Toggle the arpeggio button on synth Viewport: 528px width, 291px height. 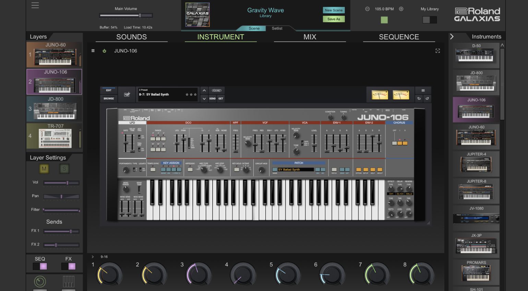[190, 169]
